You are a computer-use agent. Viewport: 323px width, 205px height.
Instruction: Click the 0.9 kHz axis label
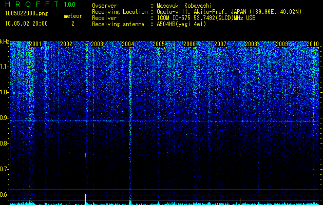point(4,118)
